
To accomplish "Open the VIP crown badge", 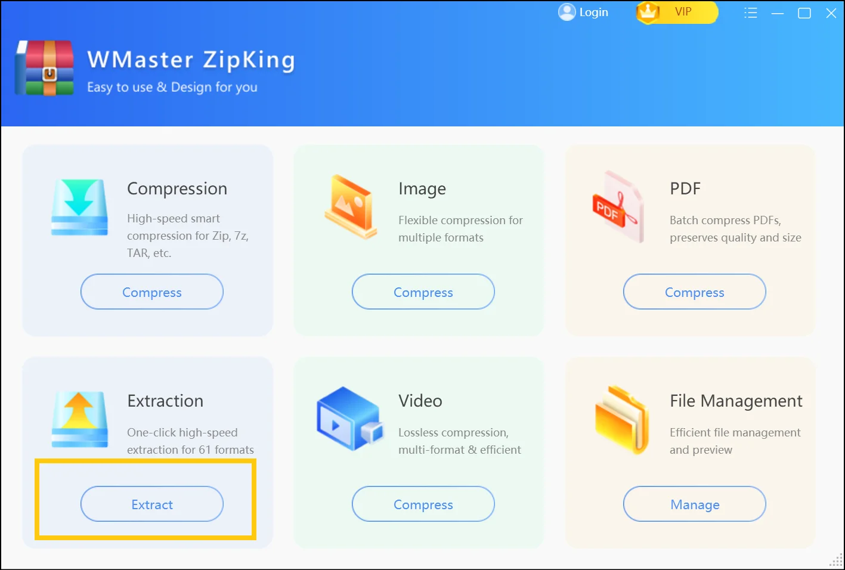I will (677, 12).
